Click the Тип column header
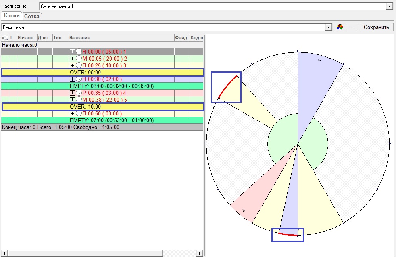This screenshot has height=257, width=396. 60,38
